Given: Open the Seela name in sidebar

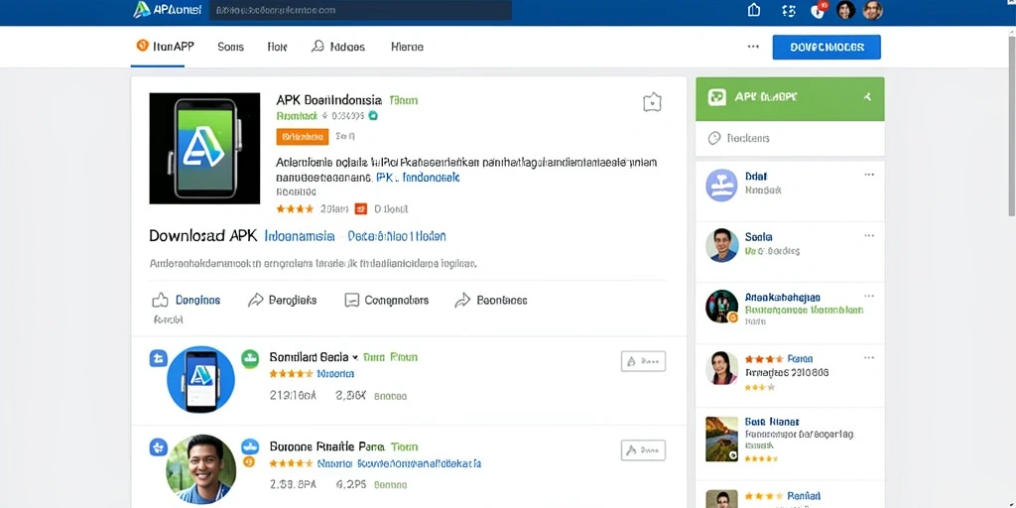Looking at the screenshot, I should (x=758, y=237).
